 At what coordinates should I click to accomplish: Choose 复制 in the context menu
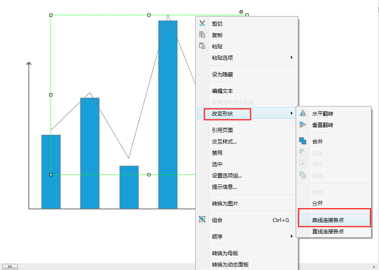tap(247, 35)
